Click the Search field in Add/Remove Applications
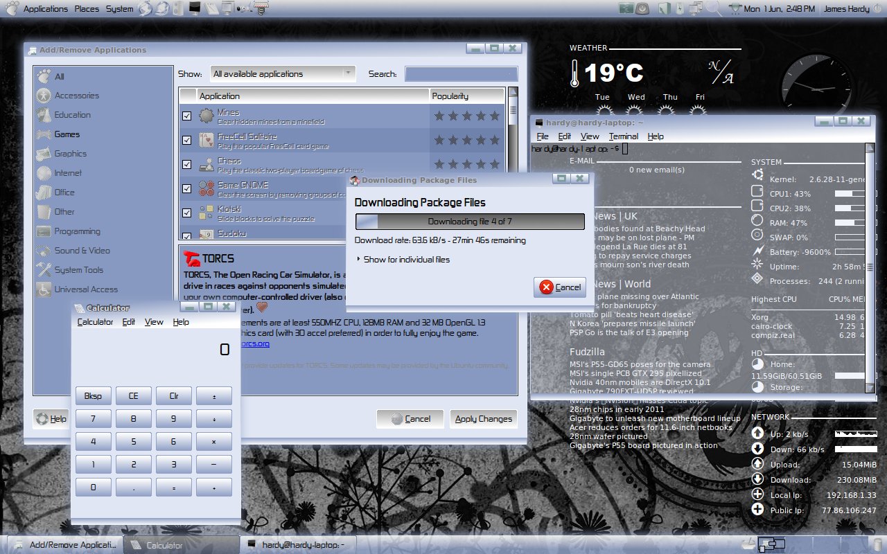 [x=462, y=73]
